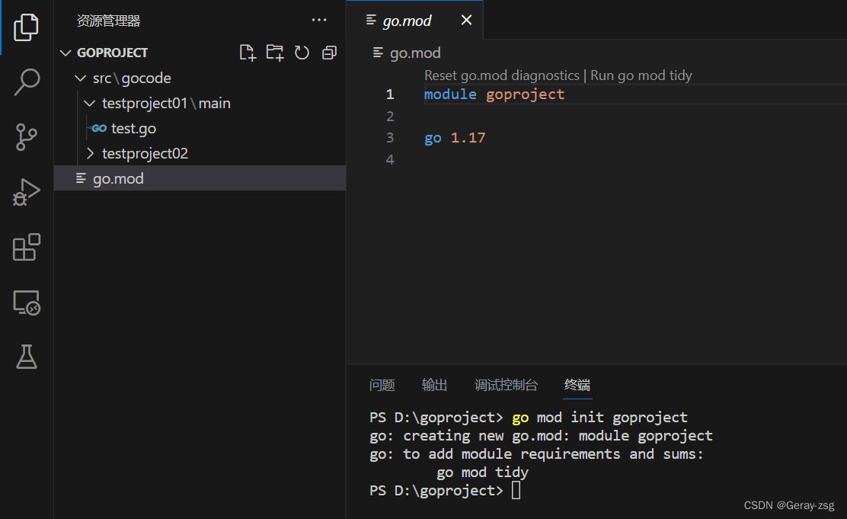Close the go.mod editor tab
The image size is (847, 519).
pyautogui.click(x=466, y=20)
